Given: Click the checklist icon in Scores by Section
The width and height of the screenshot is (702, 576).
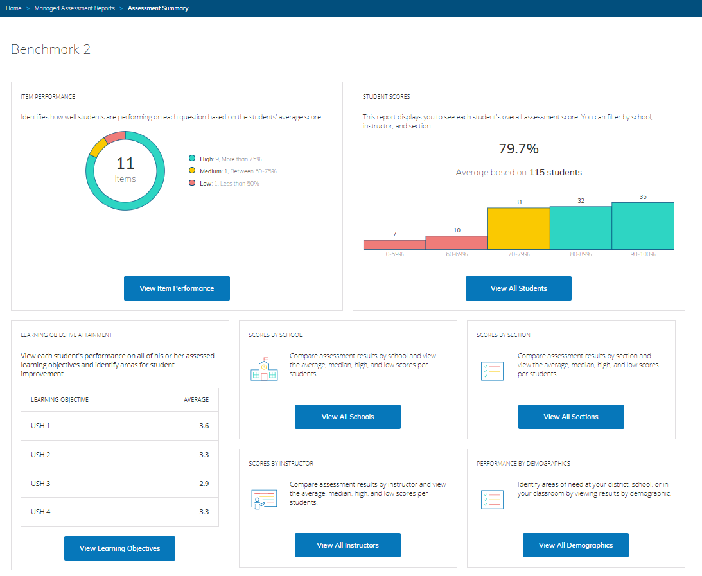Looking at the screenshot, I should tap(492, 371).
